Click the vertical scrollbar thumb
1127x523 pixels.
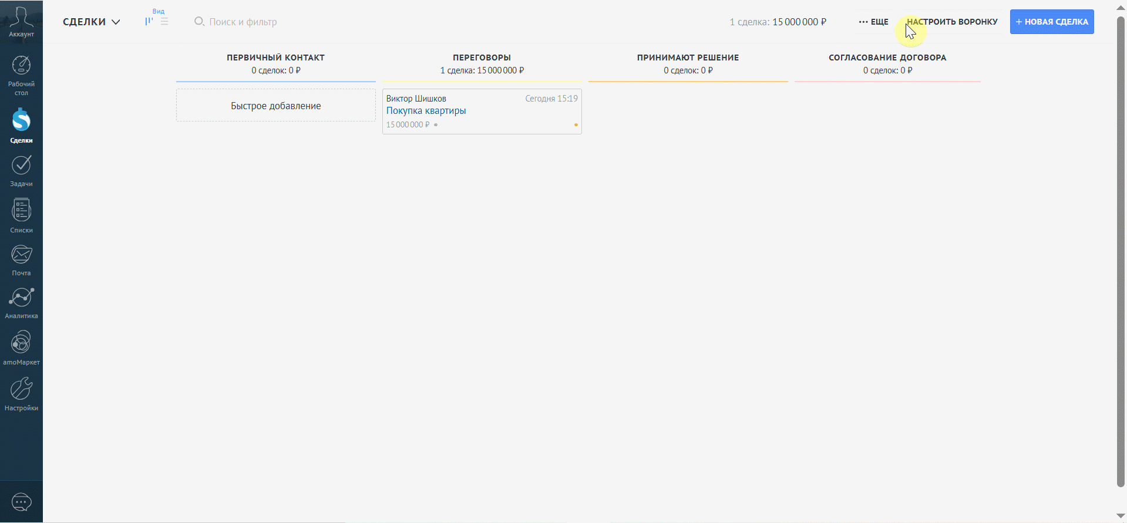[x=1121, y=251]
